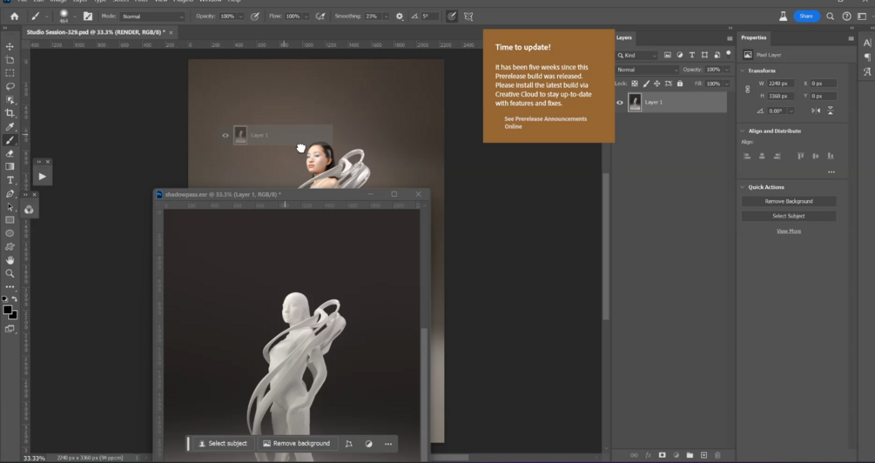Hide Layer 1 using eye icon

point(620,103)
